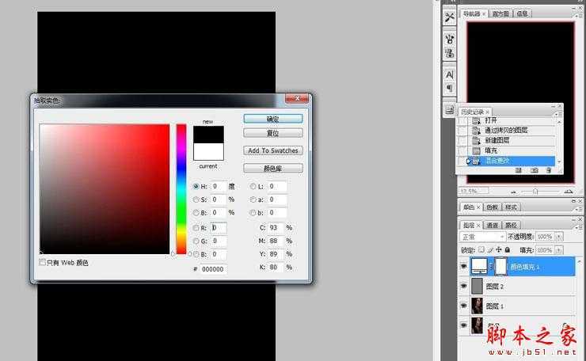The height and width of the screenshot is (361, 586).
Task: Click the fill layer thumbnail of 颜色填充 1
Action: point(479,266)
